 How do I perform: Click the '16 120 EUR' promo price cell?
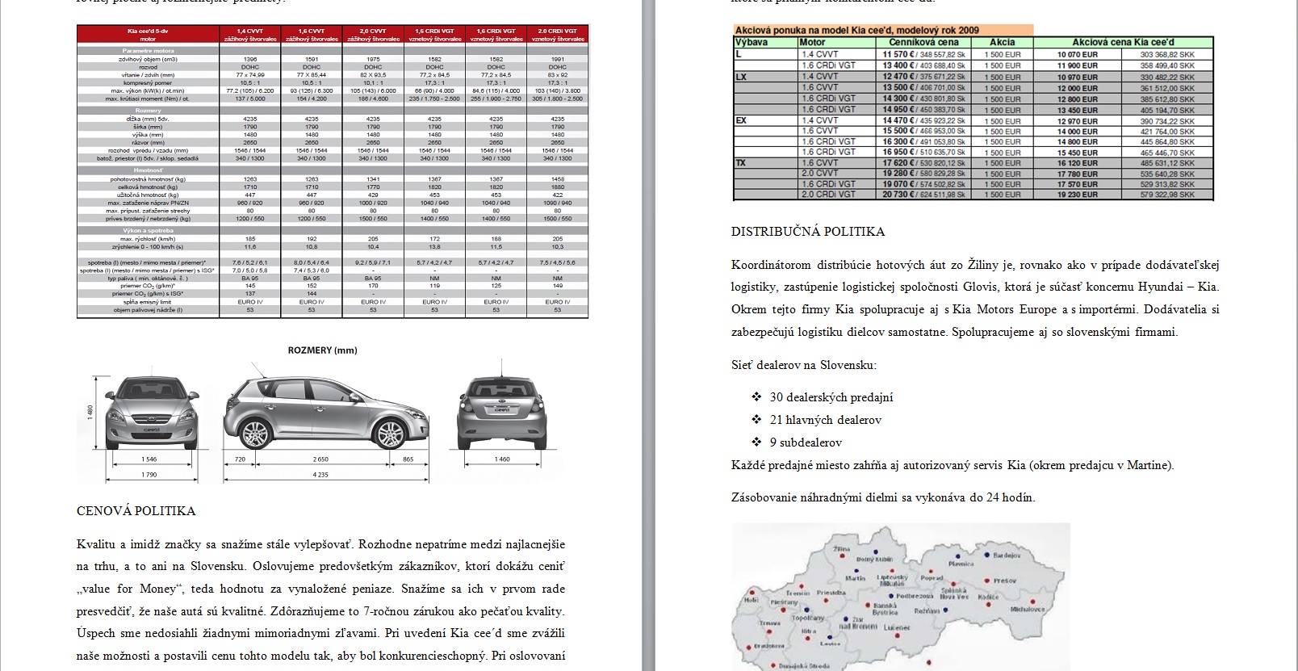pos(1078,163)
